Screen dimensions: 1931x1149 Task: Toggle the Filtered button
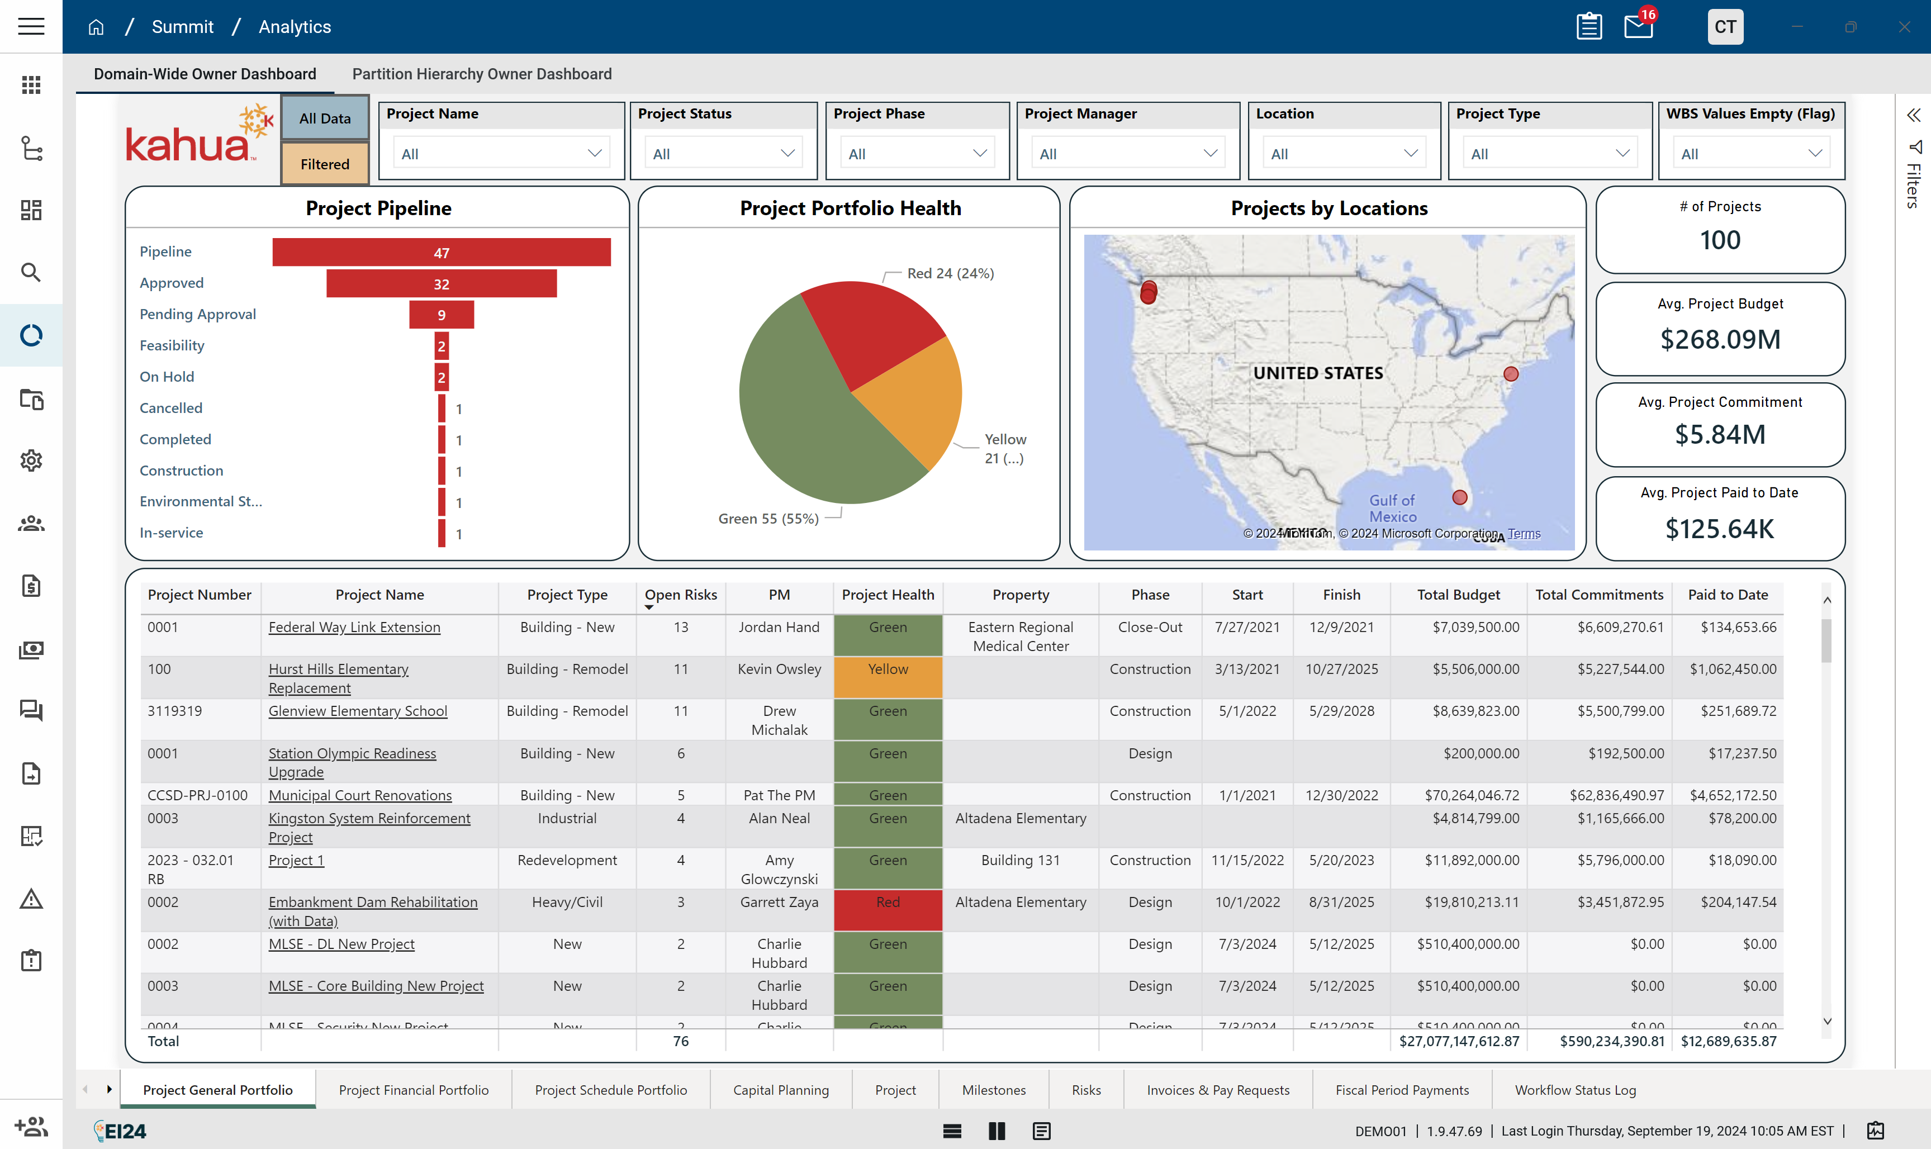pyautogui.click(x=325, y=164)
